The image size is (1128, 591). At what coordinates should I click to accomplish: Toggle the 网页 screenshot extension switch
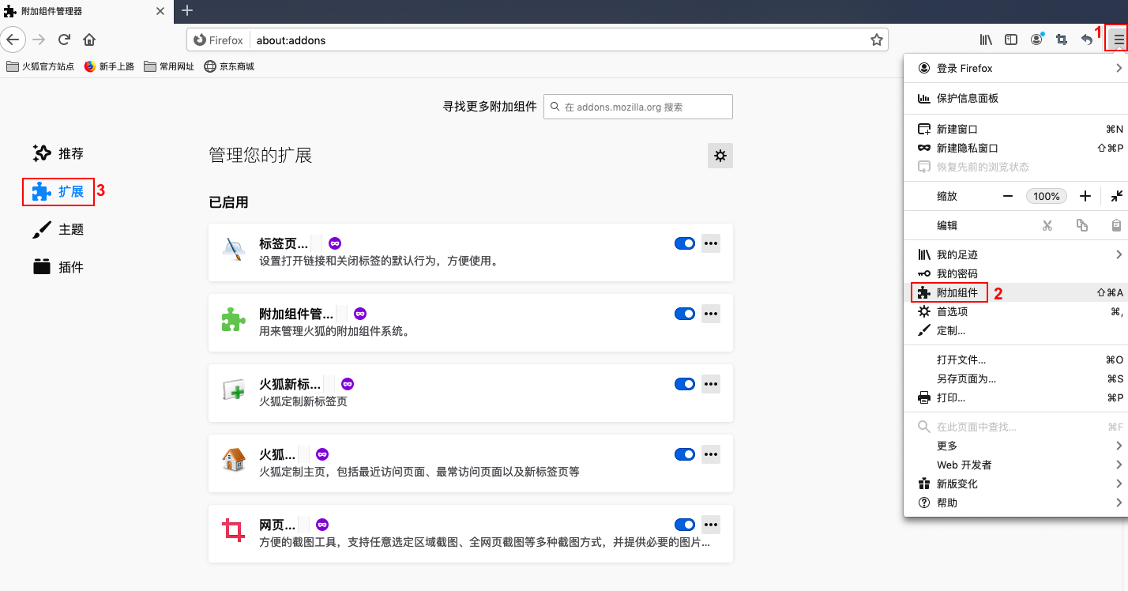[x=685, y=525]
